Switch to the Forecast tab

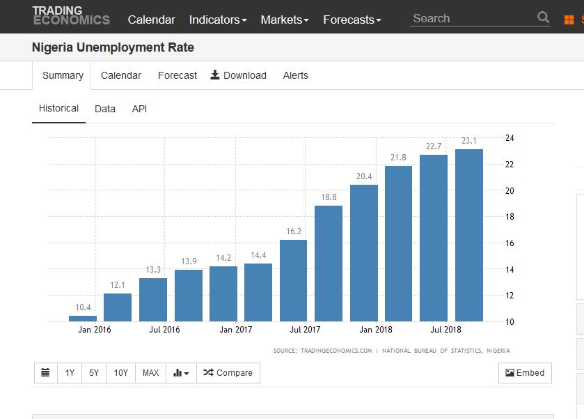click(x=177, y=75)
